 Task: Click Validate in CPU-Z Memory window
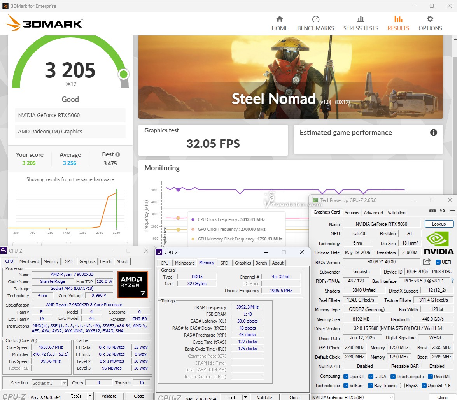[264, 397]
